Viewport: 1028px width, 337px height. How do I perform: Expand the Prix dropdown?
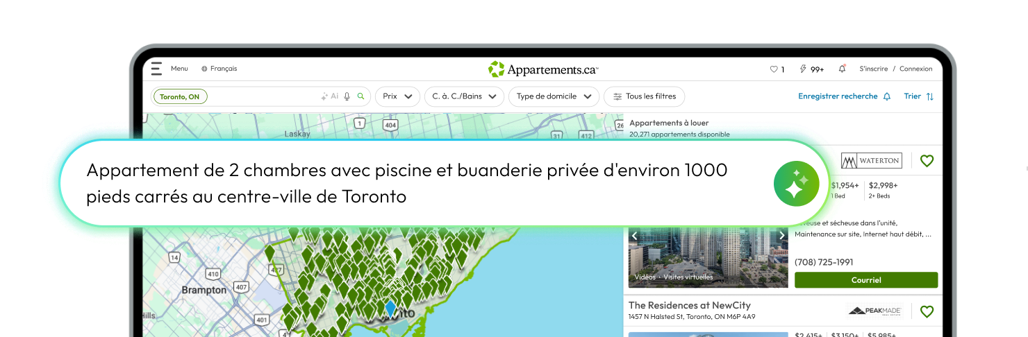397,96
